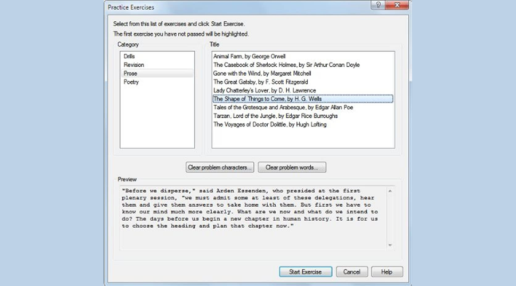This screenshot has height=286, width=516.
Task: Click the preview scrollbar up arrow
Action: [390, 191]
